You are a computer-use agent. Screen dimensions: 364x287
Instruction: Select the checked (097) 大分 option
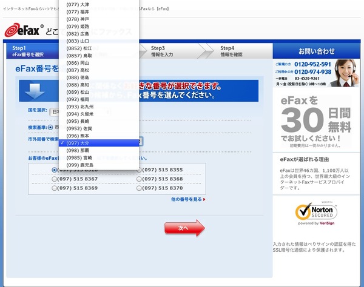click(99, 143)
